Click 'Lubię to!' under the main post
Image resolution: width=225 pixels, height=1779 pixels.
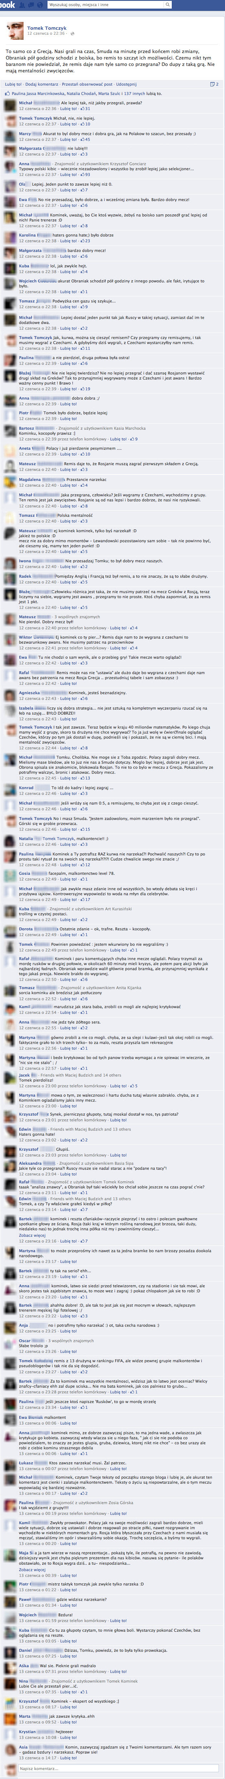point(13,84)
